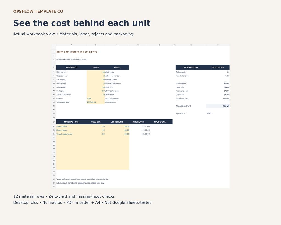This screenshot has width=281, height=225.
Task: Click the Rejected share value 8.3%
Action: tap(218, 76)
